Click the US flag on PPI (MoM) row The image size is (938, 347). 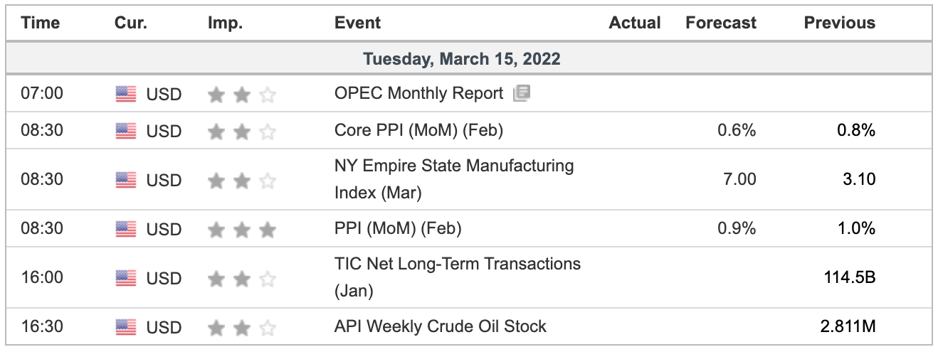[126, 229]
